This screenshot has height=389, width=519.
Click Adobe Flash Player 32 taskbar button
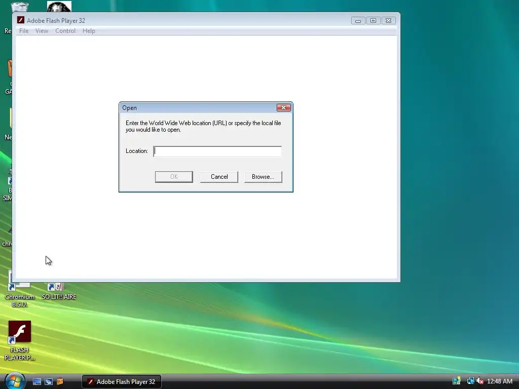tap(122, 382)
